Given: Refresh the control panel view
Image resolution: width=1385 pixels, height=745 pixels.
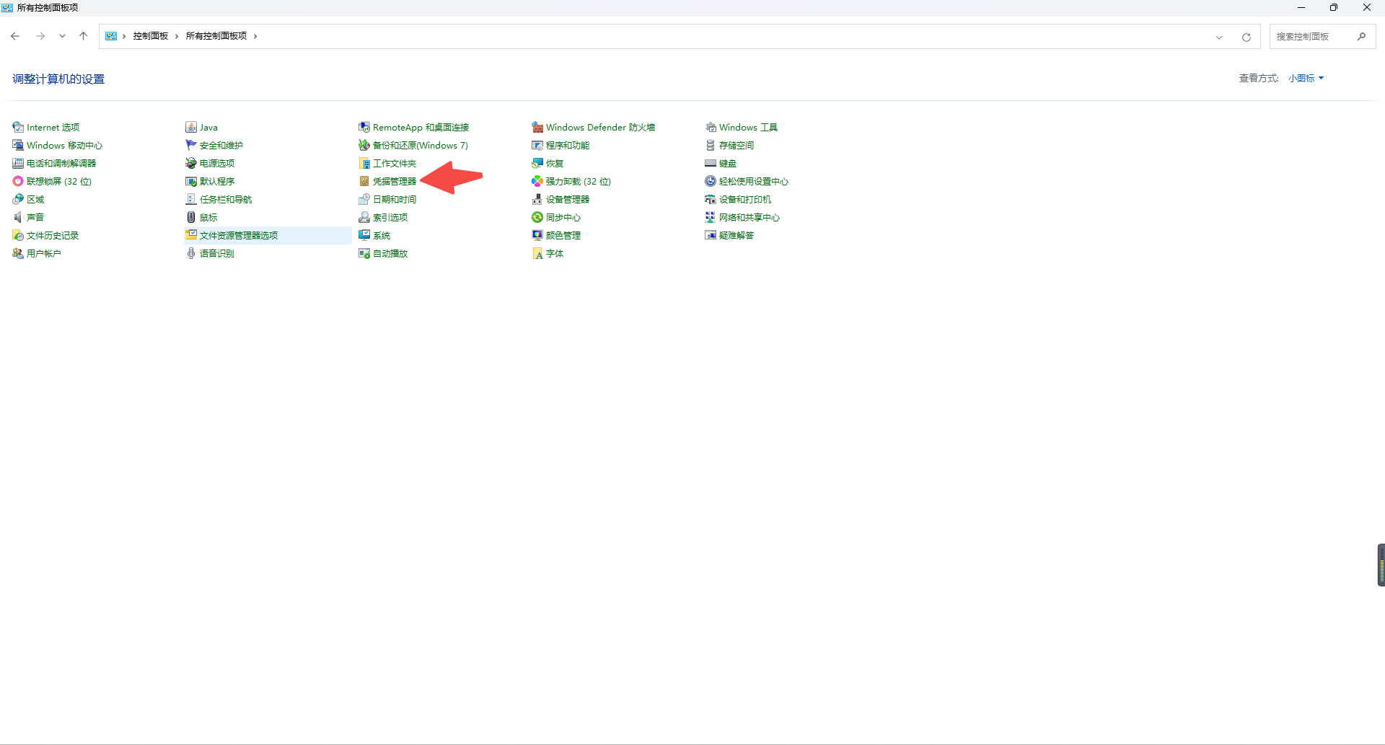Looking at the screenshot, I should [x=1246, y=37].
